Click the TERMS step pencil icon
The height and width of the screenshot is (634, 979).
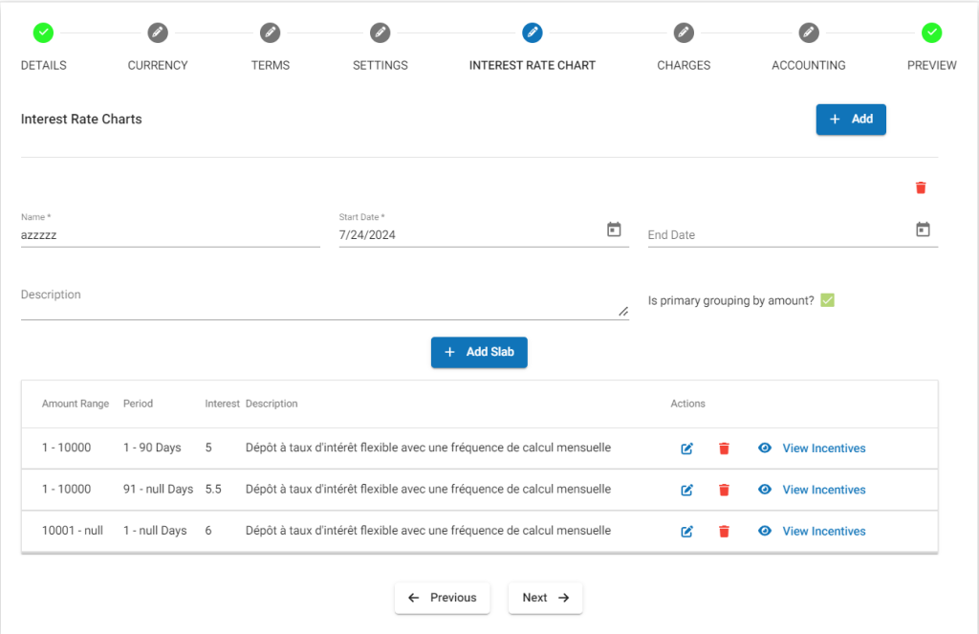271,33
